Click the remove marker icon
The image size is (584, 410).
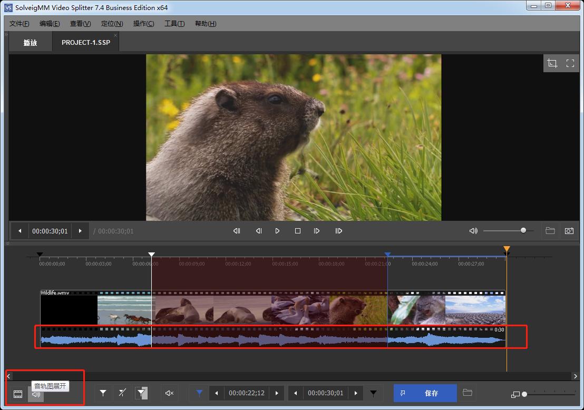122,393
